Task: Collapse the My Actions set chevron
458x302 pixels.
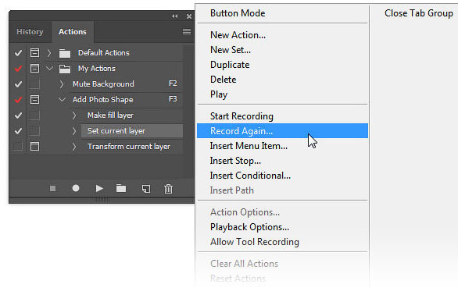Action: [x=50, y=69]
